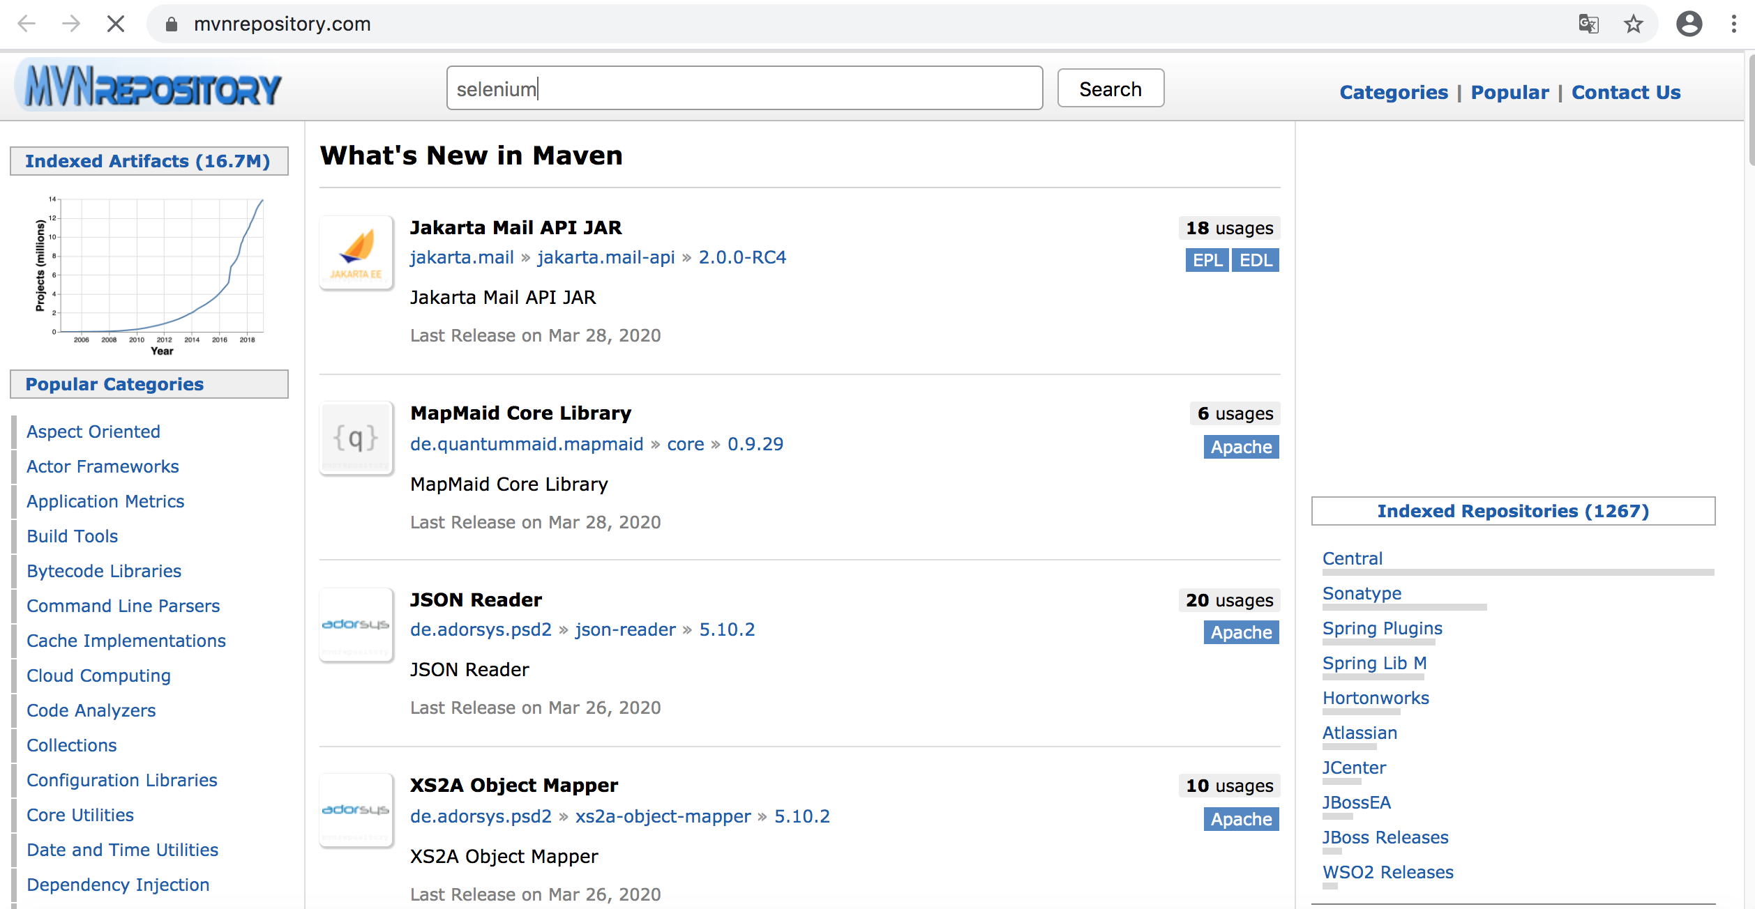Open the WSO2 Releases repository link
Screen dimensions: 1755x909
1388,872
